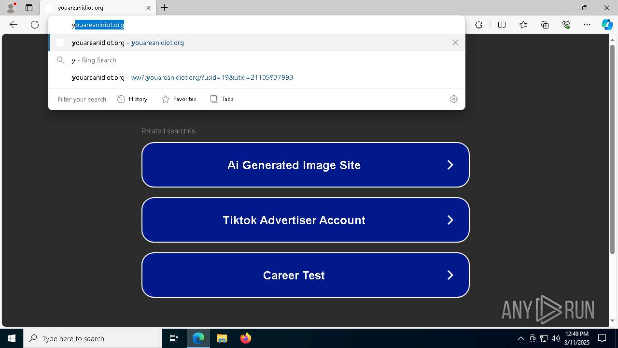Launch the Copilot sidebar icon
The height and width of the screenshot is (348, 618).
(607, 25)
